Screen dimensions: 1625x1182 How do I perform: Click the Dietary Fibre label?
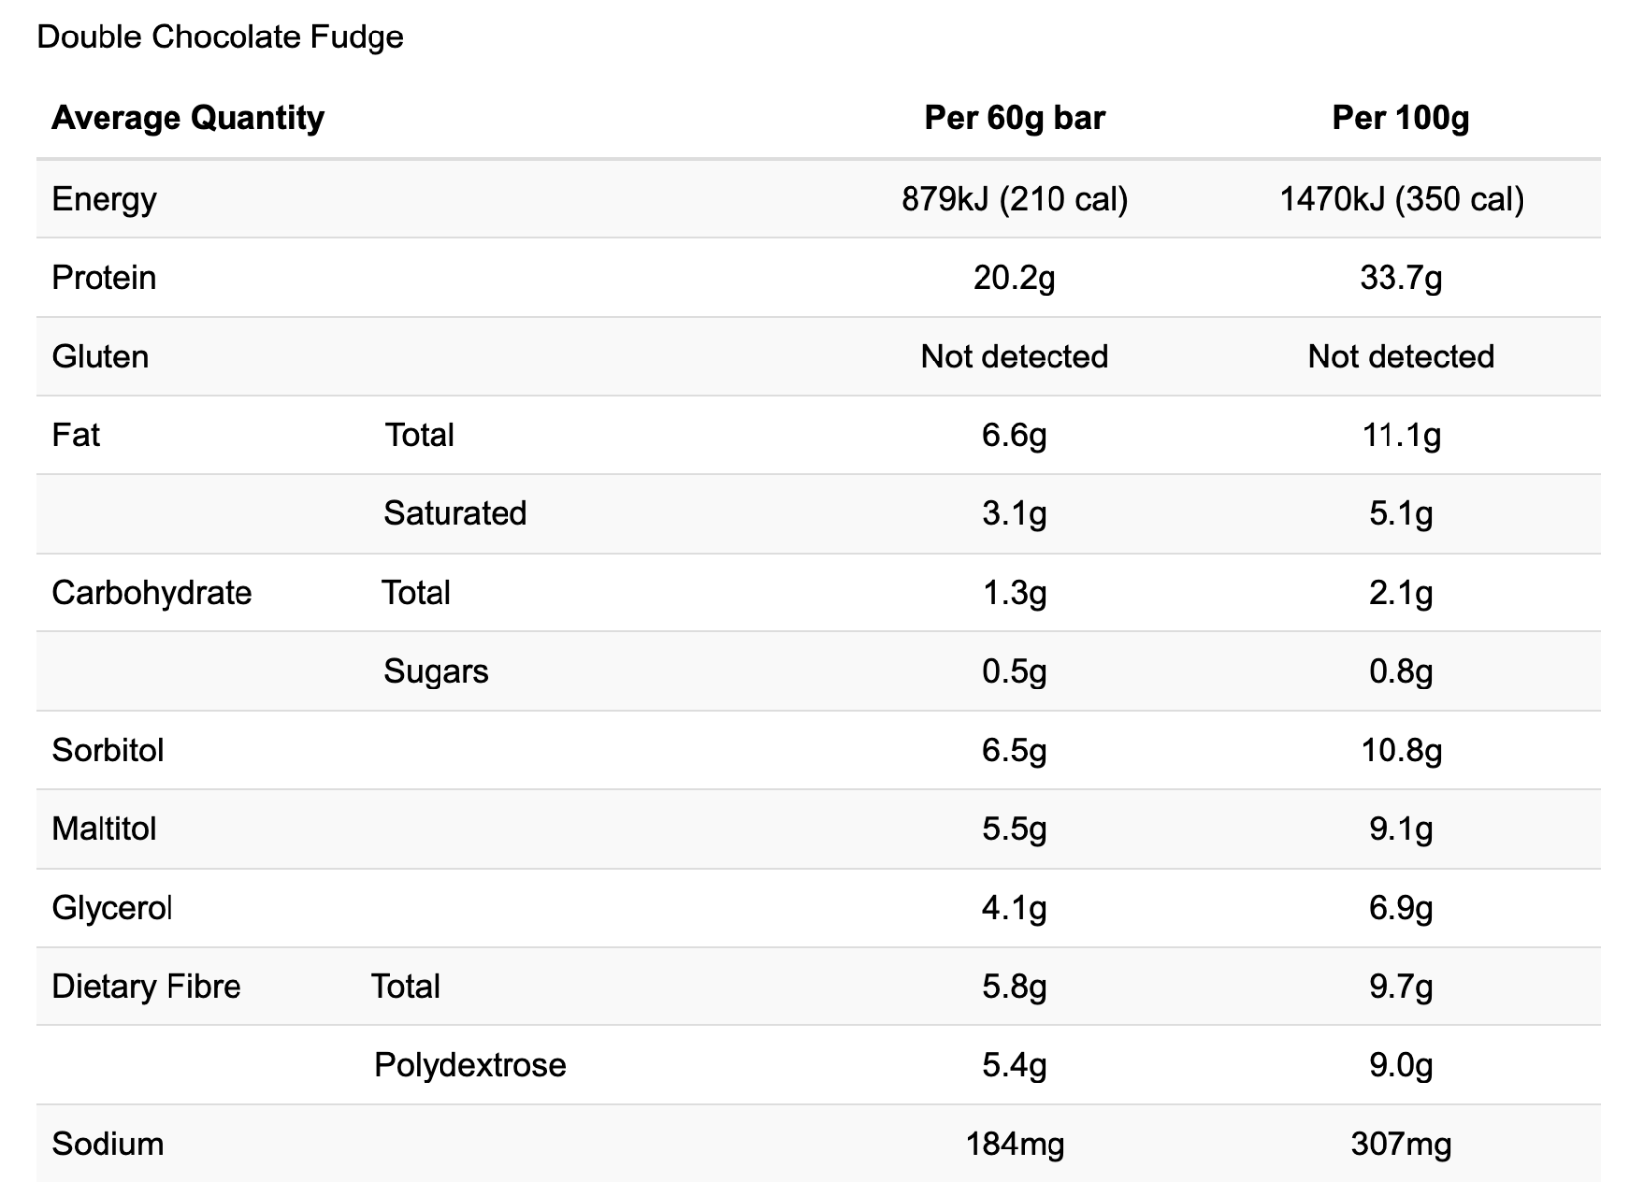click(x=146, y=987)
